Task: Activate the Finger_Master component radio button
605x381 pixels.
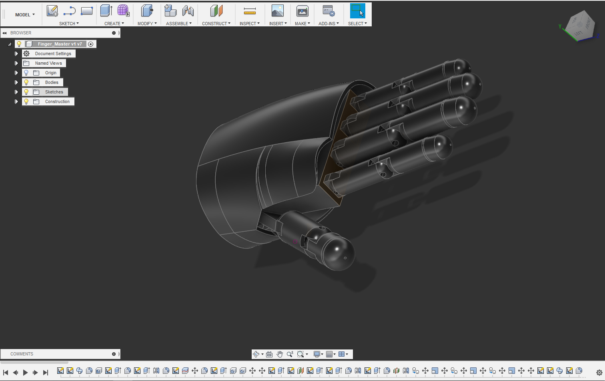Action: pos(91,44)
